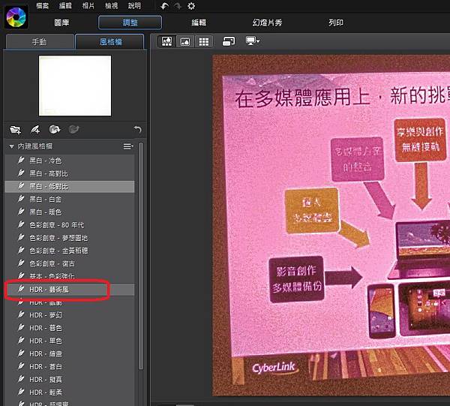Open the preset list options menu icon

point(128,146)
